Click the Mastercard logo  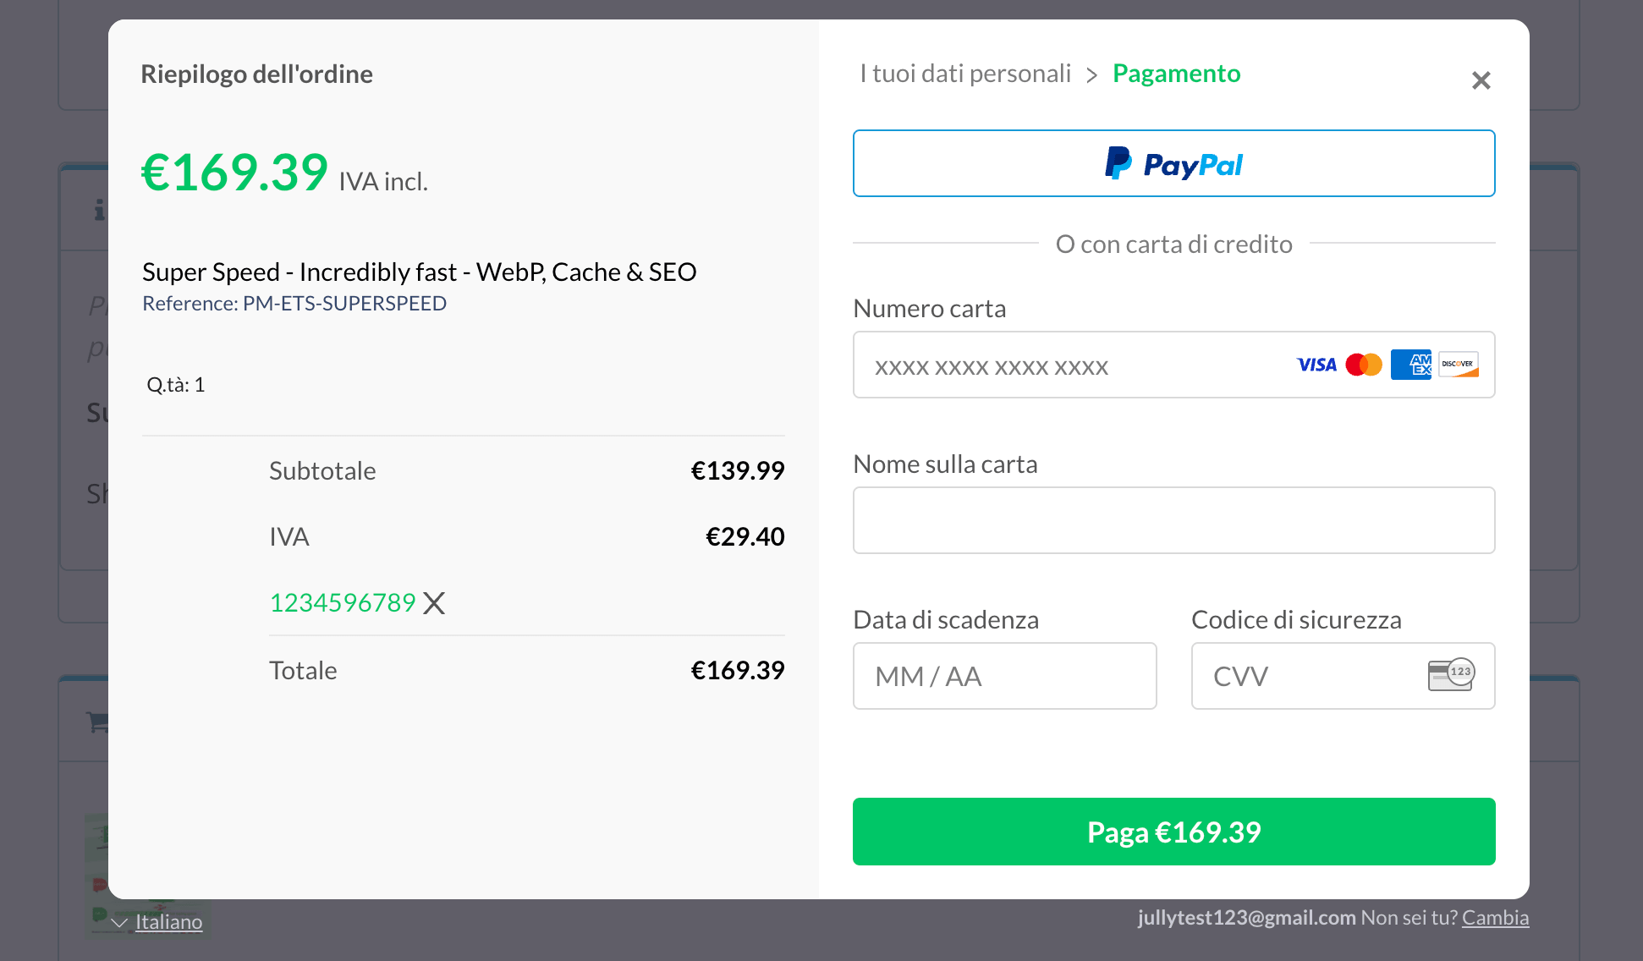(x=1364, y=365)
